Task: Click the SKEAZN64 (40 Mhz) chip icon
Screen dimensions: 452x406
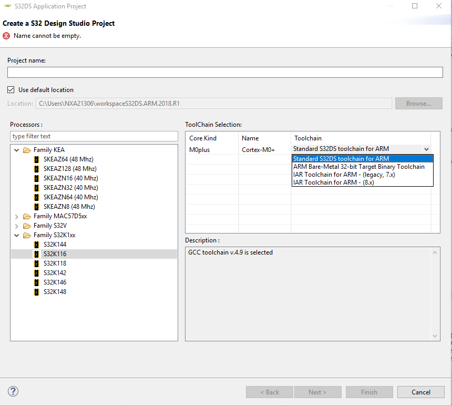Action: click(x=36, y=198)
